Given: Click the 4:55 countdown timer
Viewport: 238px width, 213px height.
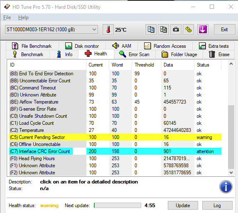Looking at the screenshot, I should click(x=150, y=206).
